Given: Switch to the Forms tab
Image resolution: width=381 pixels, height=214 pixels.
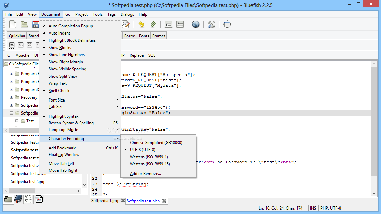Looking at the screenshot, I should pyautogui.click(x=130, y=36).
